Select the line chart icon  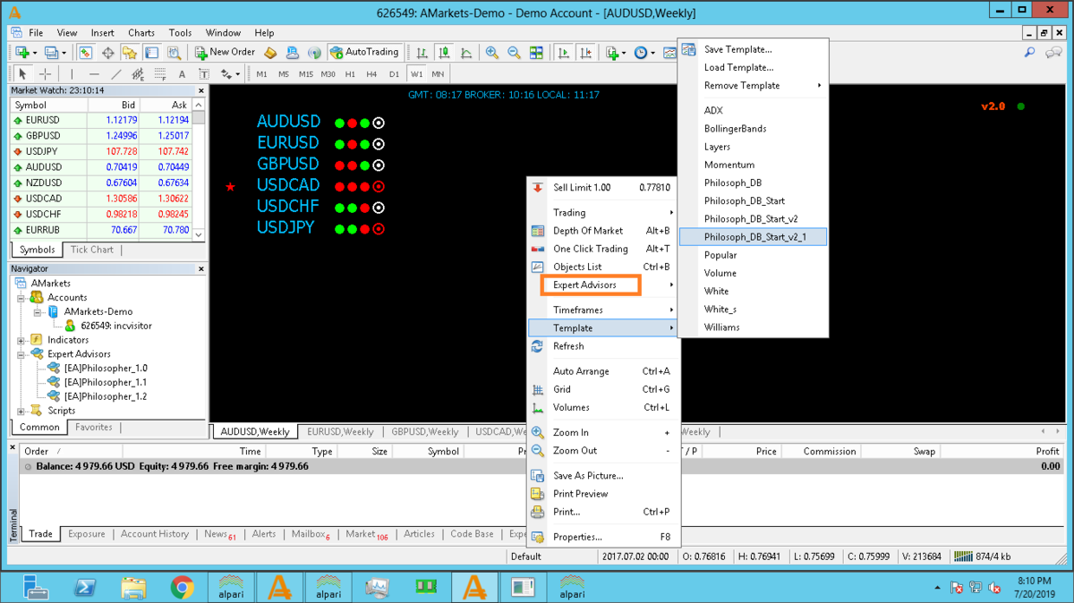[x=466, y=53]
